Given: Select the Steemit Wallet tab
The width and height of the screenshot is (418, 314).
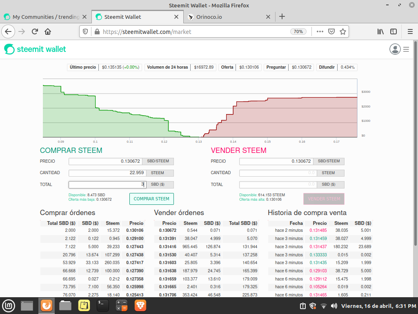Looking at the screenshot, I should [138, 17].
